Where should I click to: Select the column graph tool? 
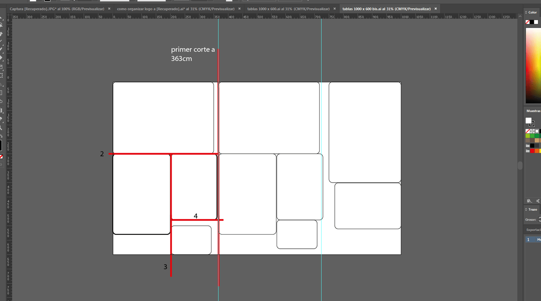pos(1,110)
